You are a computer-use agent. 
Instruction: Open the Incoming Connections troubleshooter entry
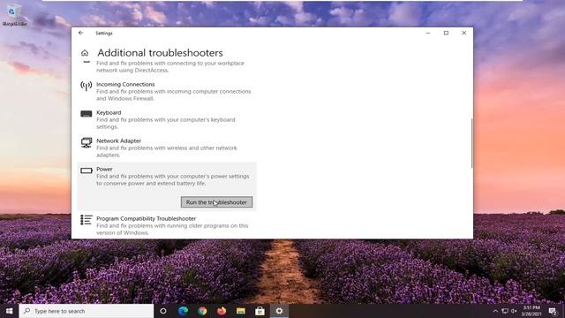pos(167,91)
